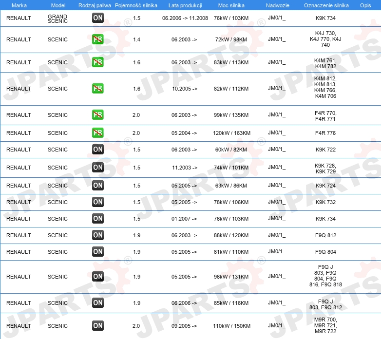Screen dimensions: 381x339
Task: Click the ON diesel icon in the K9K 732 row
Action: 98,202
